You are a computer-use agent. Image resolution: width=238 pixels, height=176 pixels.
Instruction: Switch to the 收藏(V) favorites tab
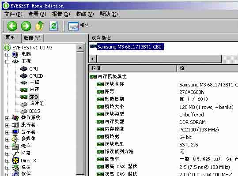32,38
